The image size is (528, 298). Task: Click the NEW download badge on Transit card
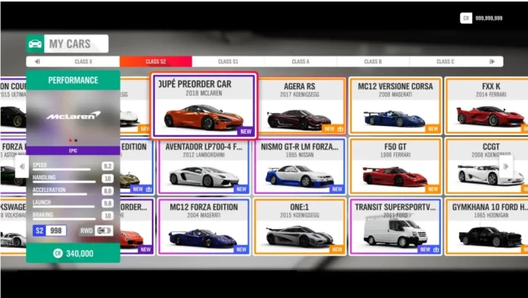(429, 249)
